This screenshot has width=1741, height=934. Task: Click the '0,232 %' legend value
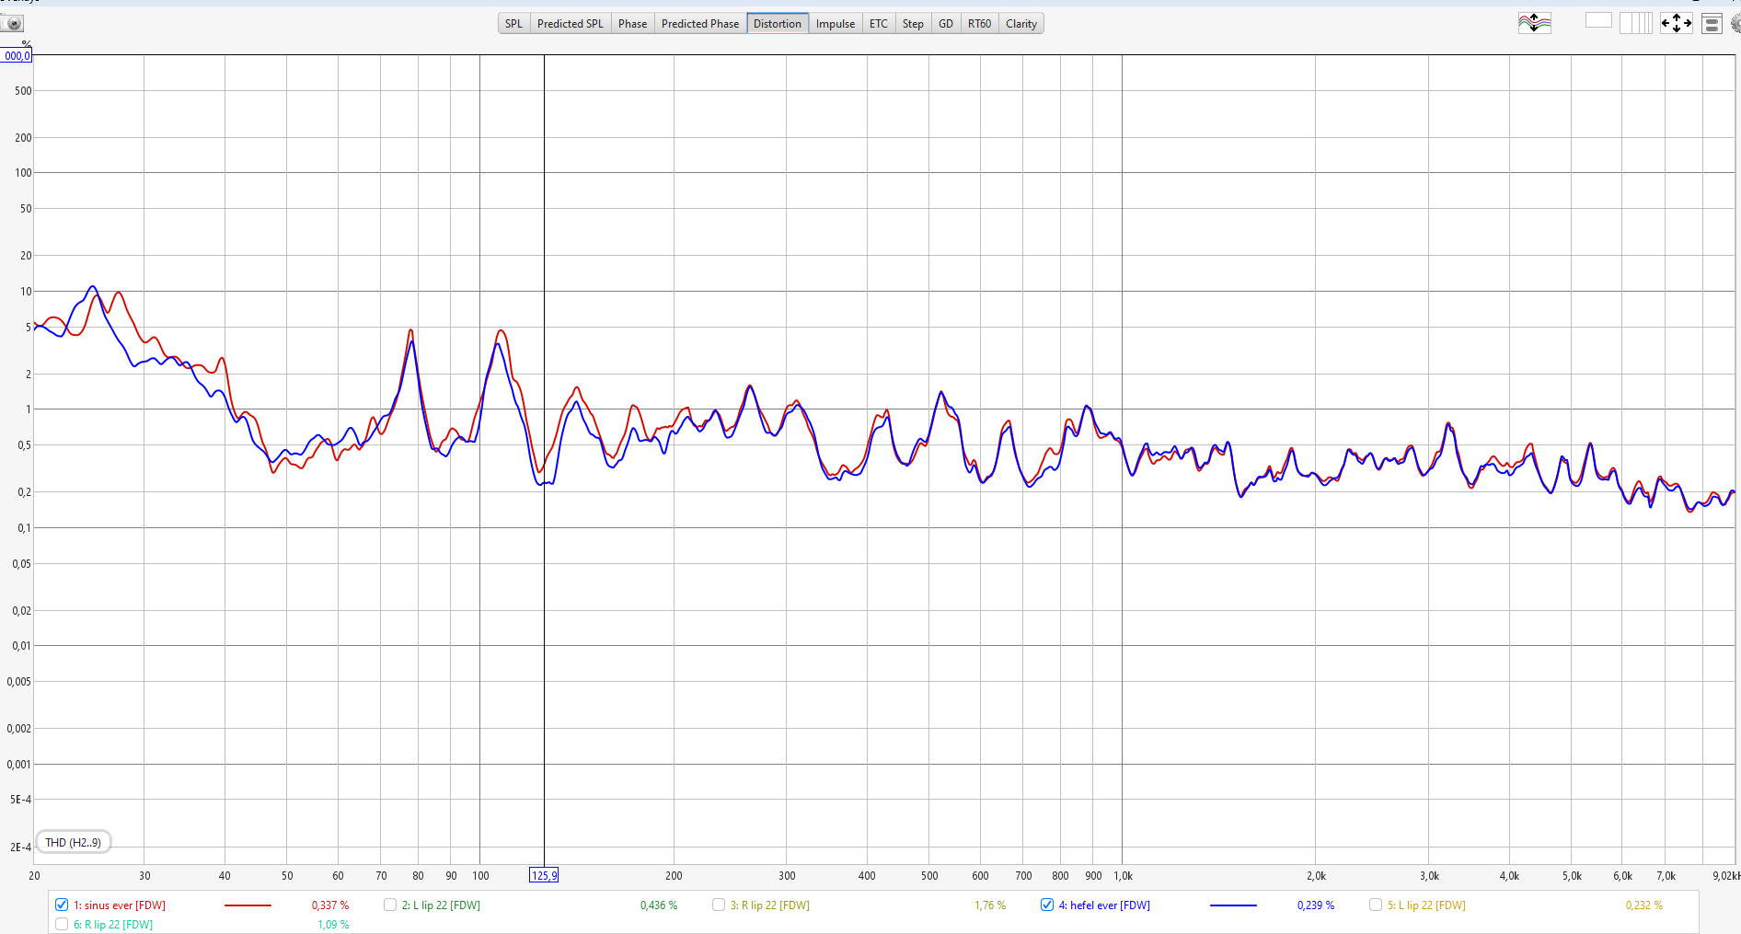[x=1644, y=905]
